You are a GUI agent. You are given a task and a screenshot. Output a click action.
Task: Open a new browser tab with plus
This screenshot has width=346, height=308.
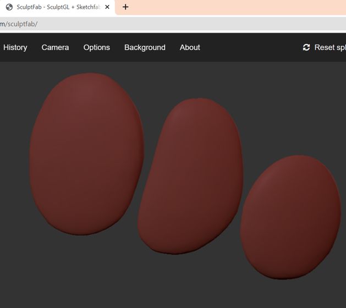[x=125, y=7]
